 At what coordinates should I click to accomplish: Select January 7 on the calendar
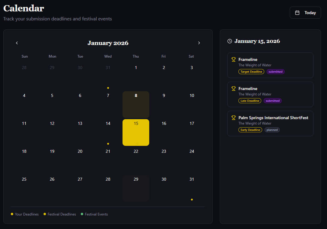pyautogui.click(x=108, y=105)
